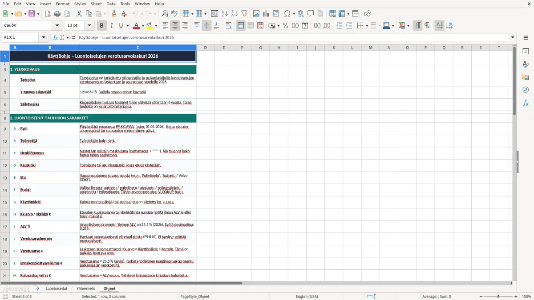Cut selection with the scissors icon
Viewport: 534px width, 300px height.
[79, 14]
